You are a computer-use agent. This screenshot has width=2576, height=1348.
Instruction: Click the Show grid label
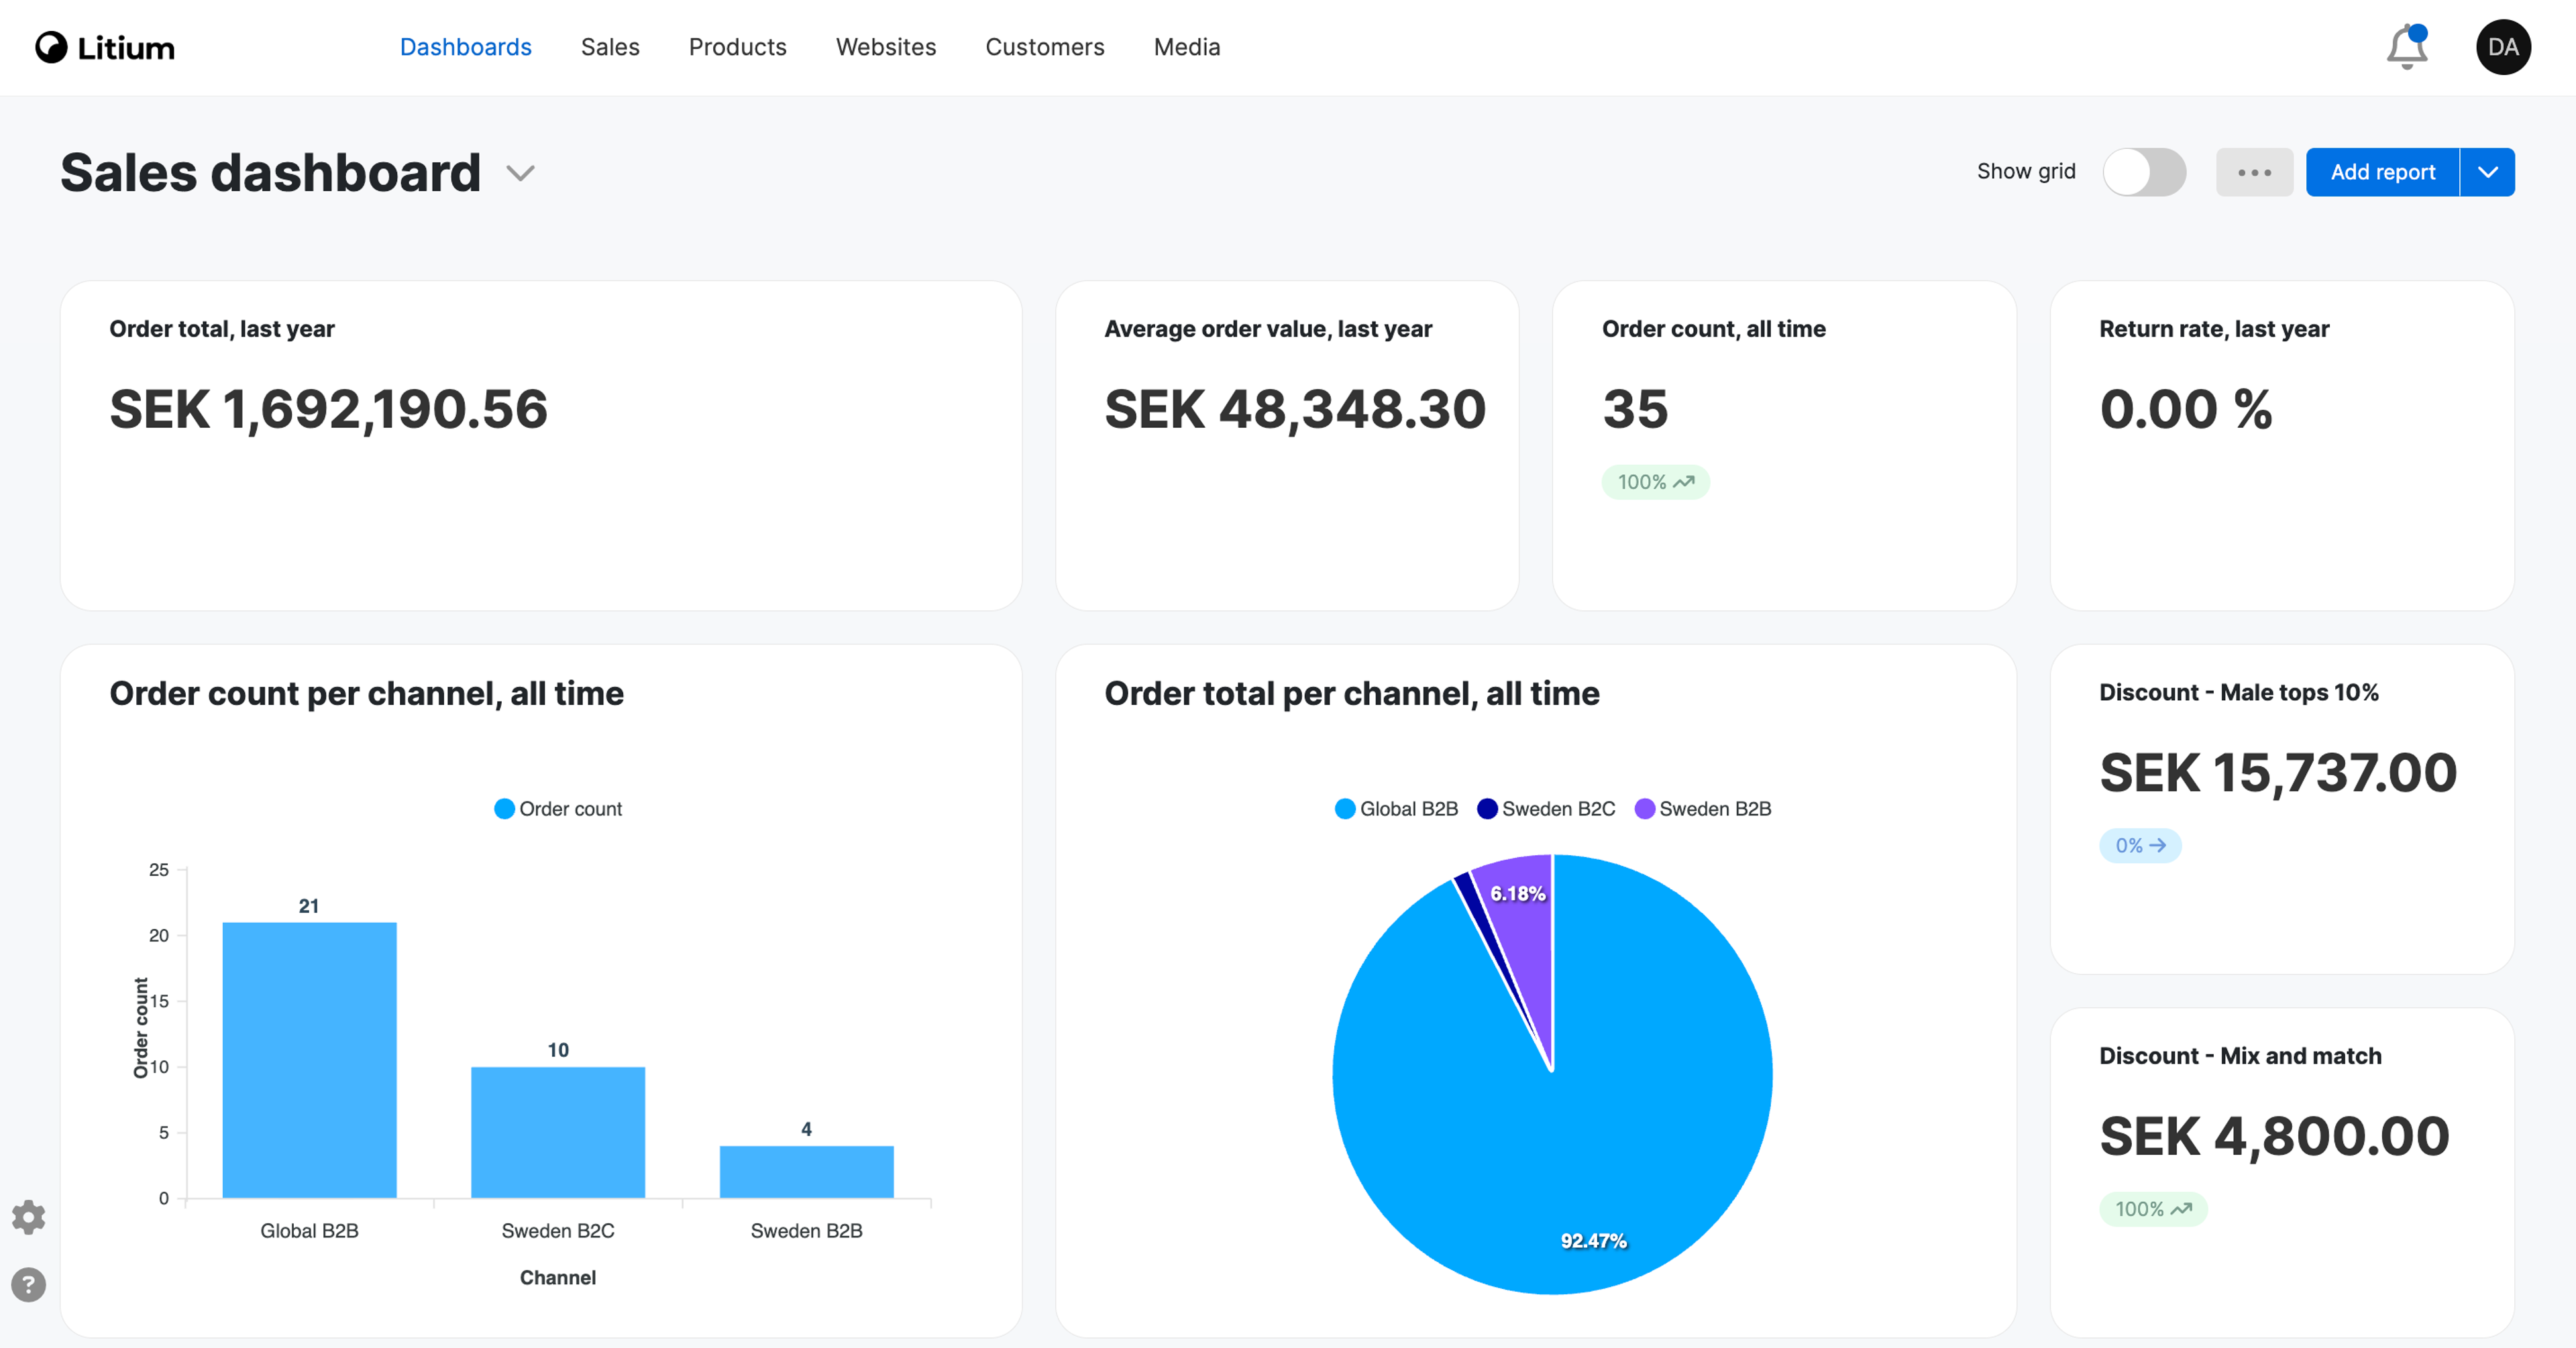click(2026, 171)
